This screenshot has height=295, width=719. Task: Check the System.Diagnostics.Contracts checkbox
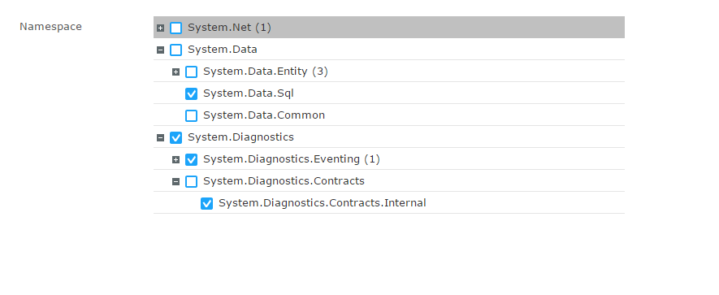[x=191, y=182]
